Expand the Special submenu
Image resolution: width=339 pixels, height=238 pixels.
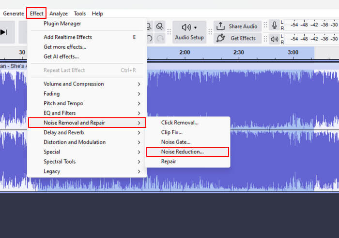point(87,152)
